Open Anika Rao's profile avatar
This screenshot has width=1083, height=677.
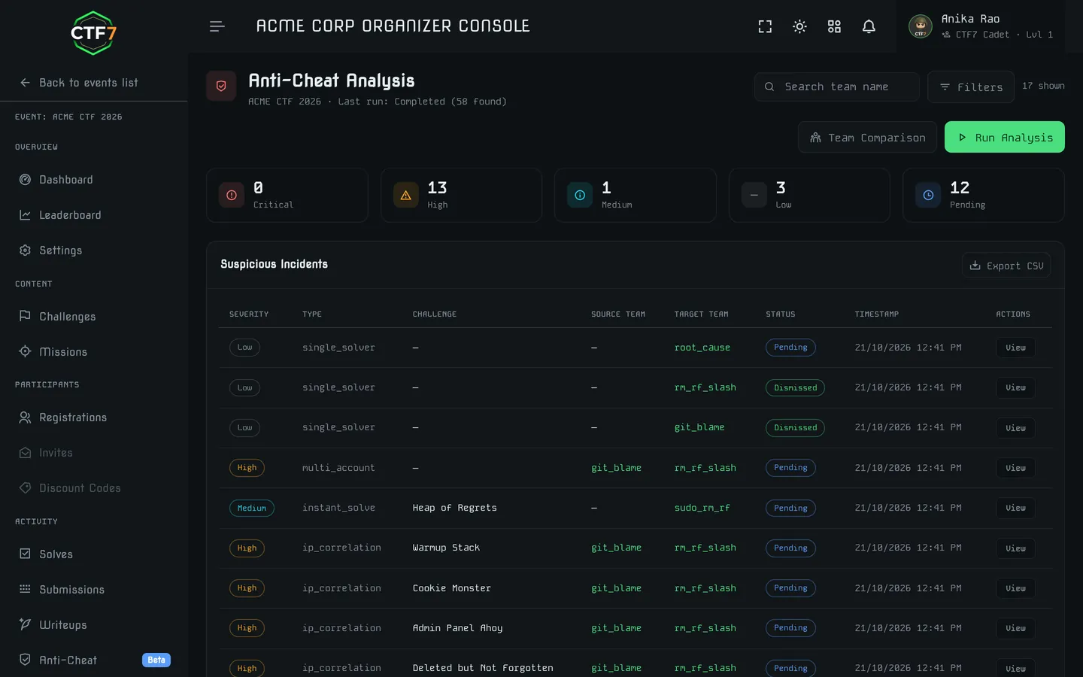[920, 26]
